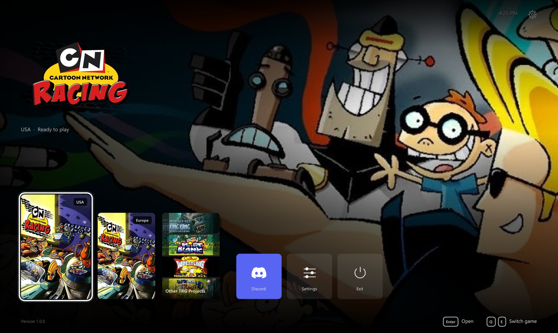The image size is (558, 333).
Task: Click the Version 1.0.0 text
Action: [33, 321]
